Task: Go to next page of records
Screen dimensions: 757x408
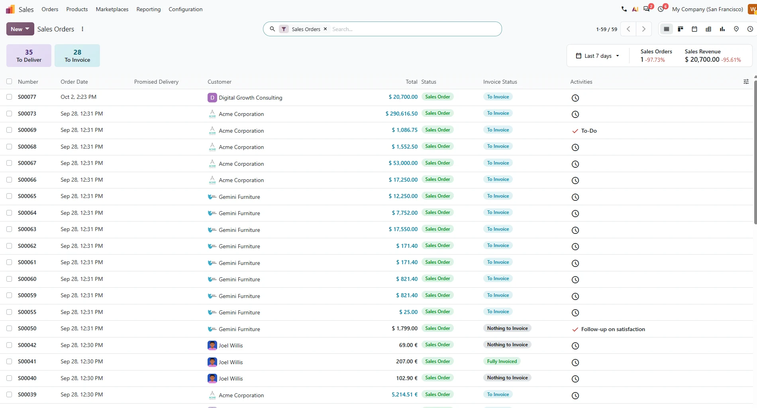Action: pos(644,29)
